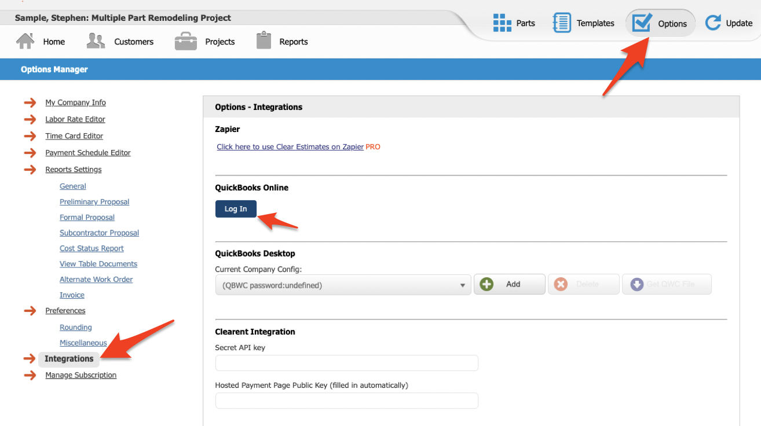
Task: Delete the selected company config
Action: [x=584, y=284]
